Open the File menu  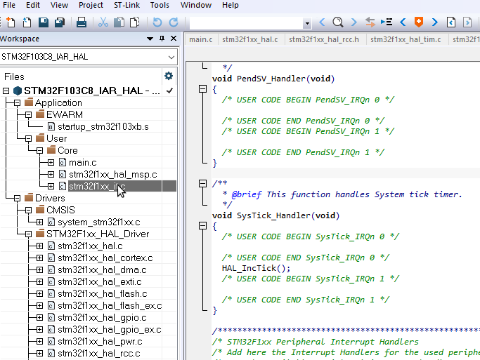click(9, 5)
